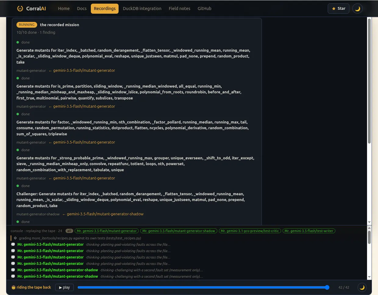378x295 pixels.
Task: Open the Docs page
Action: (x=82, y=9)
